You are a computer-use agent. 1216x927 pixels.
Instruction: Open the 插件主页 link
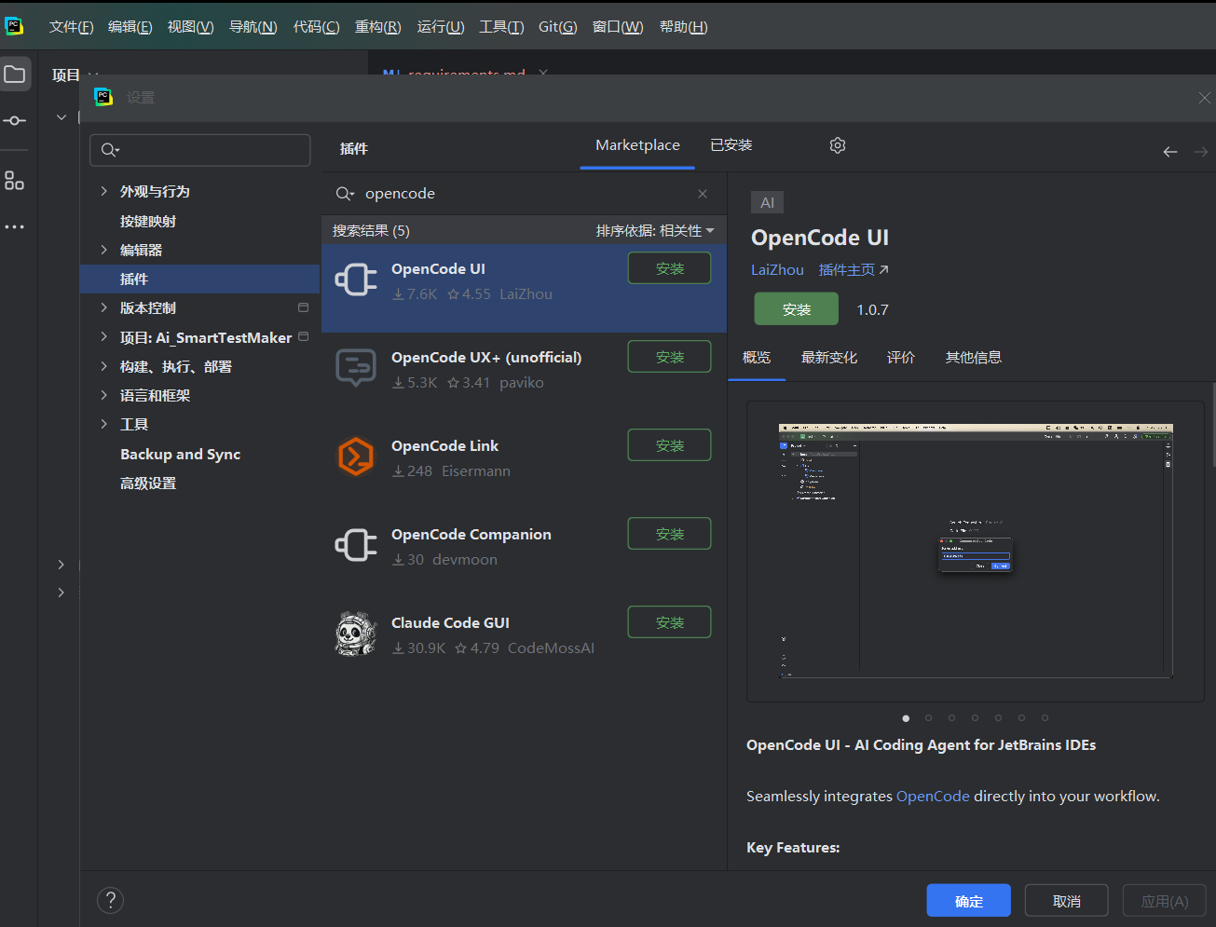tap(854, 270)
